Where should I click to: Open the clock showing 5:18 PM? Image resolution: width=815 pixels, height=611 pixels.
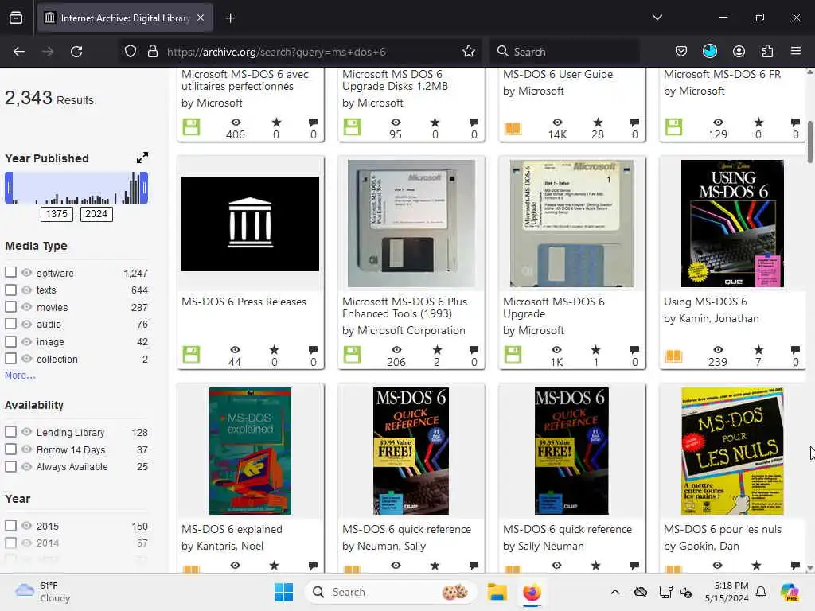click(x=727, y=592)
